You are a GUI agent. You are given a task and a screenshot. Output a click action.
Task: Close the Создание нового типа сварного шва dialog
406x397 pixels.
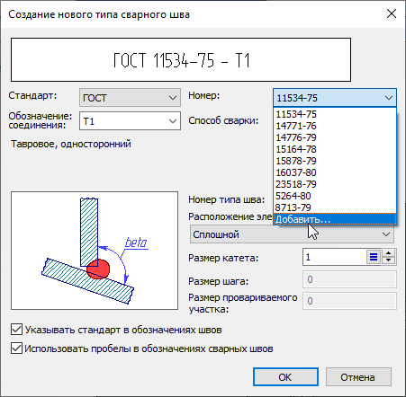392,13
